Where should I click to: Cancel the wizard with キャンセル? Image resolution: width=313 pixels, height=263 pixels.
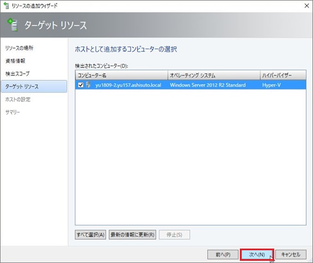[291, 255]
